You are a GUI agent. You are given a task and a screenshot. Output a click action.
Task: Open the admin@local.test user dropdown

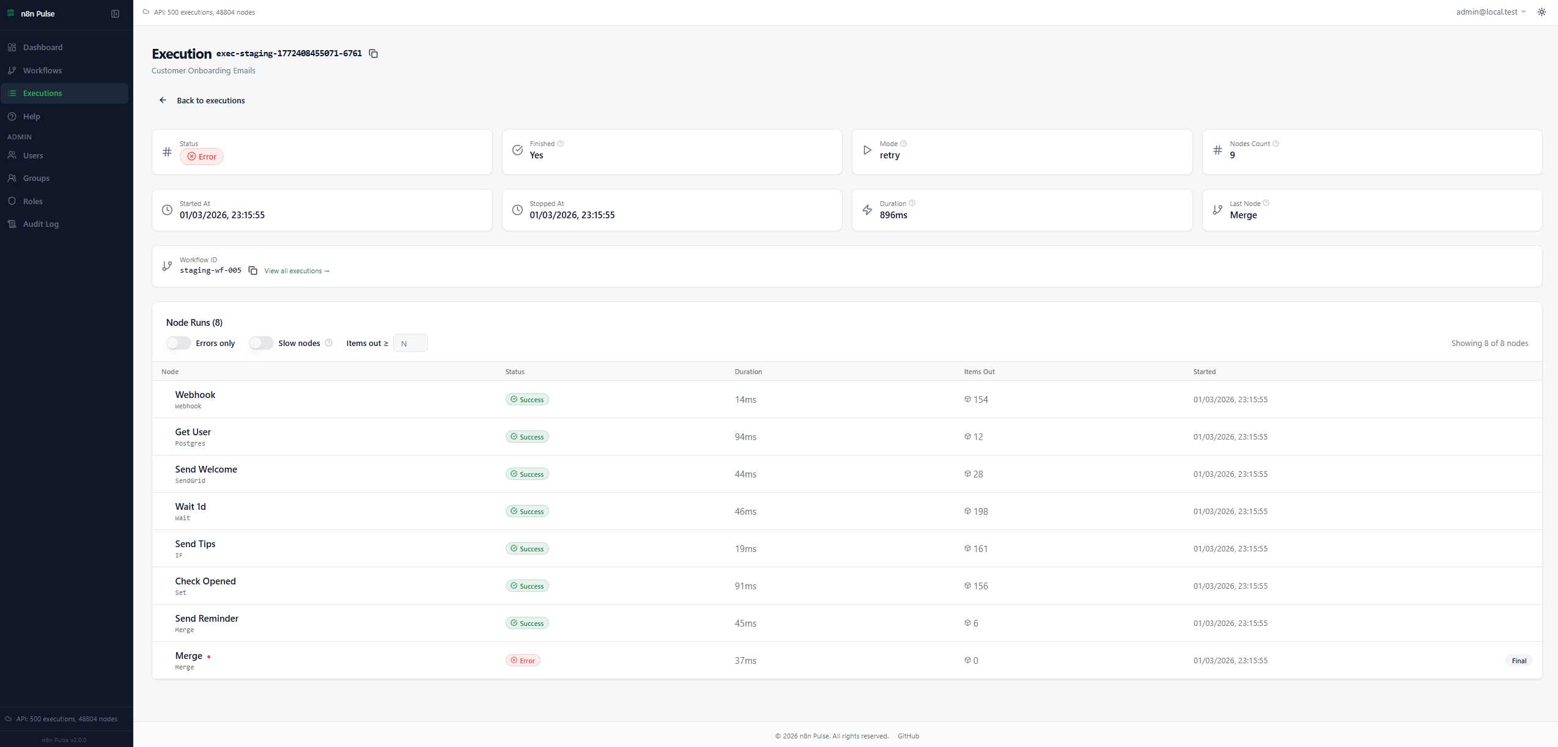[1490, 12]
